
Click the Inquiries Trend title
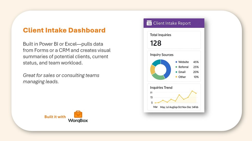click(x=161, y=88)
